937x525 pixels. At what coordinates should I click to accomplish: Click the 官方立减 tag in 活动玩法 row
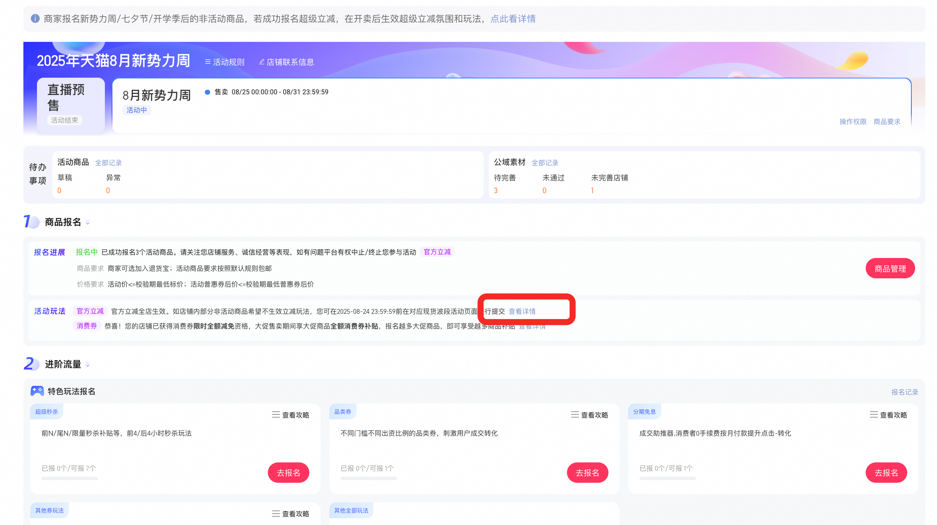click(x=90, y=311)
